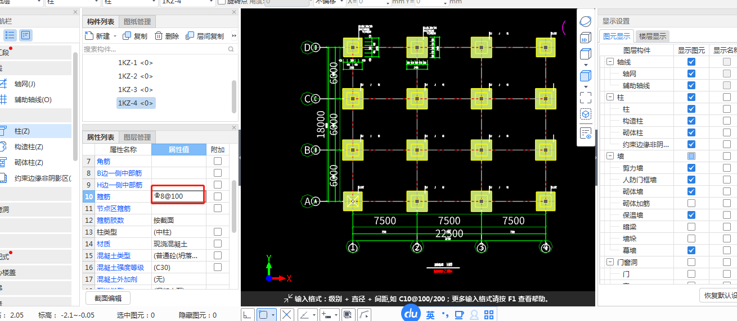Click the 英 language mode indicator
This screenshot has width=737, height=321.
tap(430, 315)
